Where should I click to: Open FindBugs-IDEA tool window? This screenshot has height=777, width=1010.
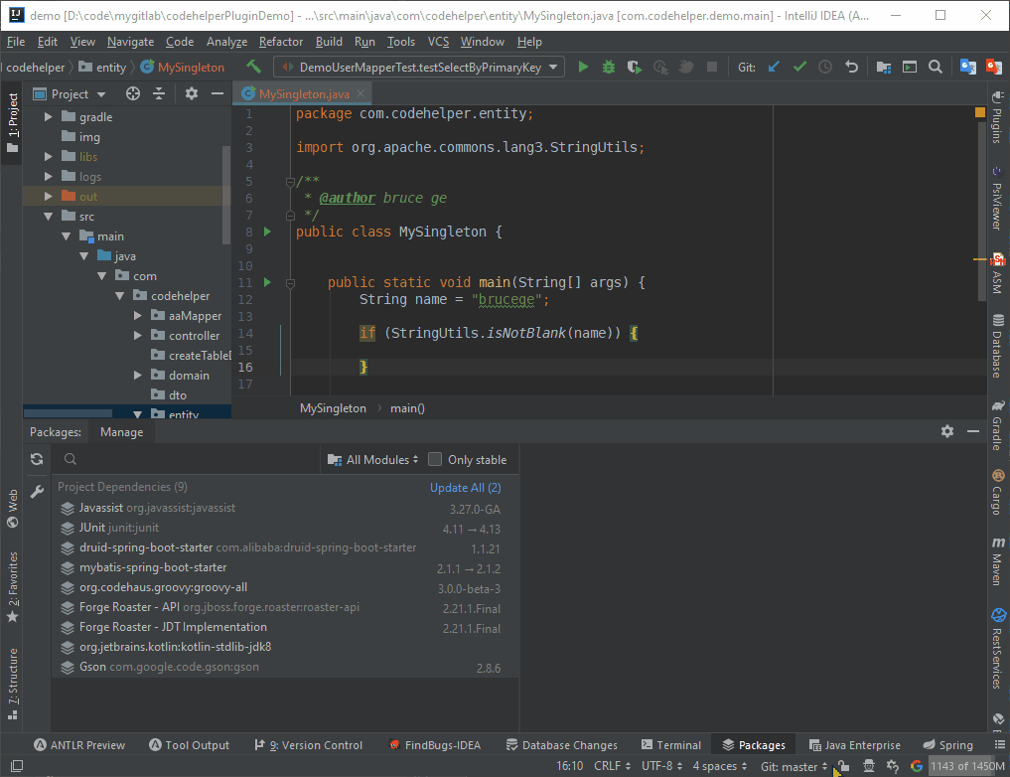[x=435, y=745]
